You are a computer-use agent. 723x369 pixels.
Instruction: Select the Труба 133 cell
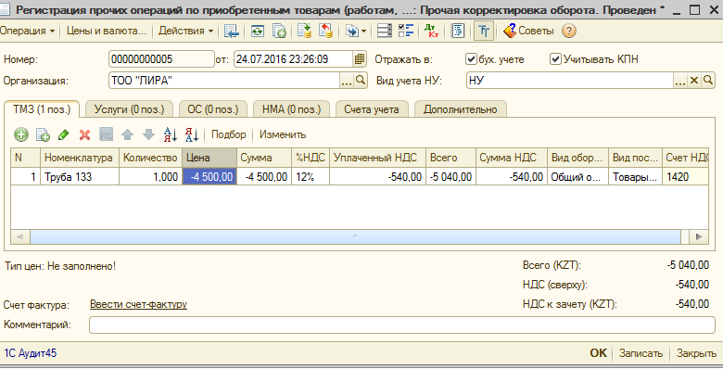pos(80,177)
